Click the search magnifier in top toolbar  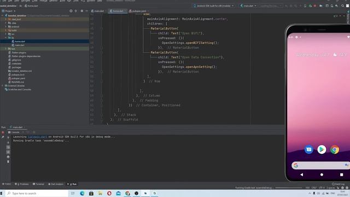point(343,6)
